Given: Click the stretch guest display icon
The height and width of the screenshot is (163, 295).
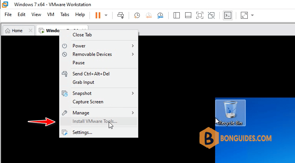Looking at the screenshot, I should pyautogui.click(x=244, y=15).
